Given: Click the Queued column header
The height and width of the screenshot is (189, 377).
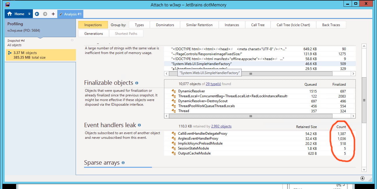Looking at the screenshot, I should click(x=310, y=84).
